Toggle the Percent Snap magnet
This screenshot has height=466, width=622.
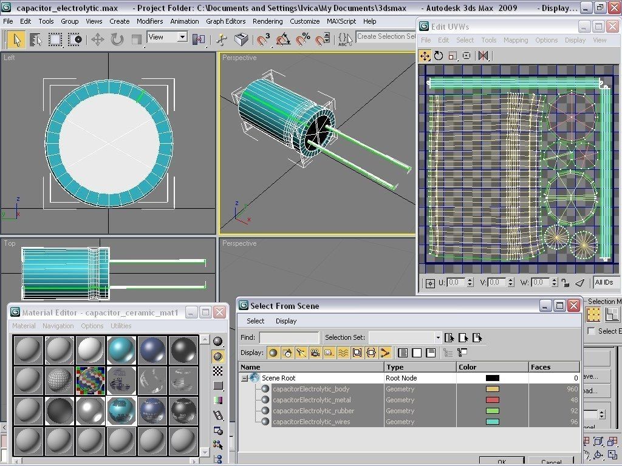303,39
